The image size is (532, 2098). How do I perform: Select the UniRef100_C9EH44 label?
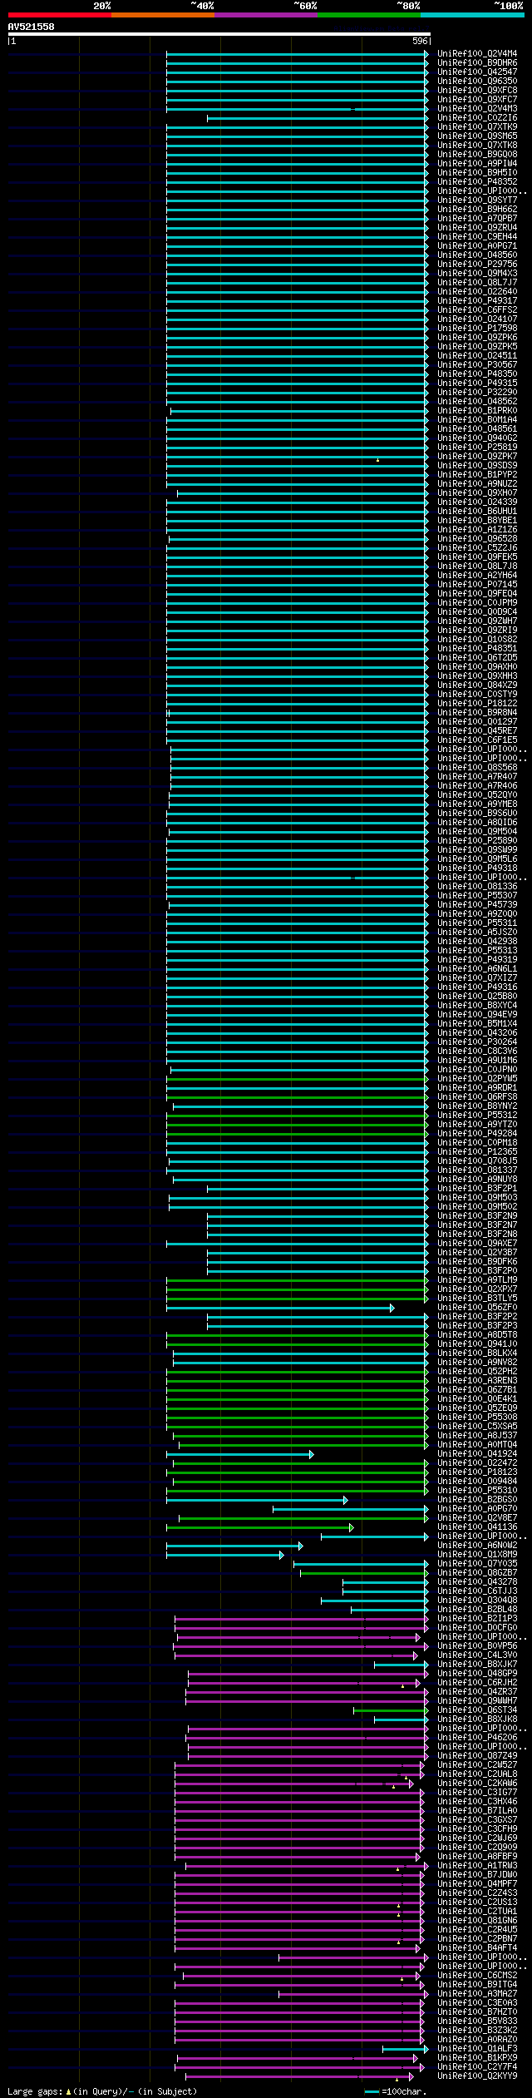[x=477, y=237]
